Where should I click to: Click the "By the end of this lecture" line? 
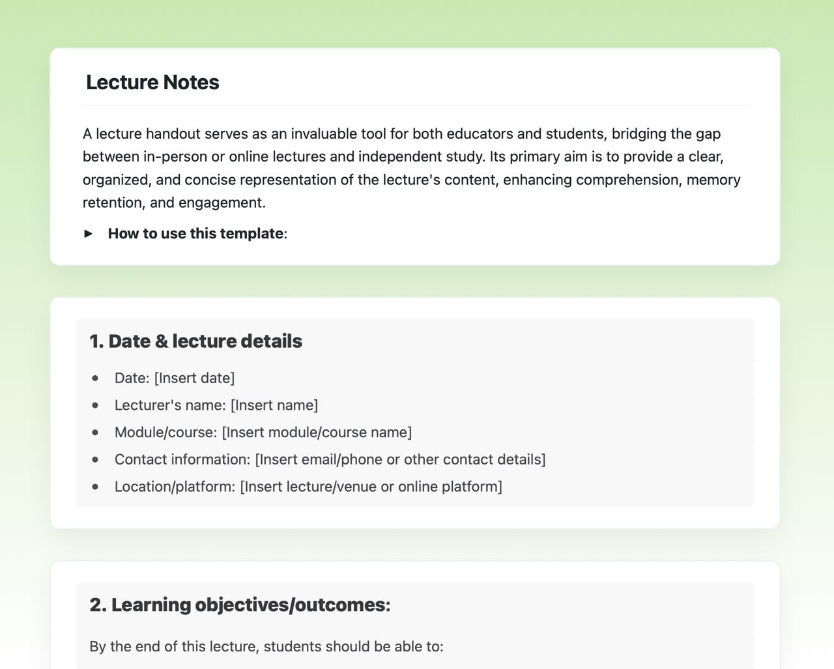266,647
